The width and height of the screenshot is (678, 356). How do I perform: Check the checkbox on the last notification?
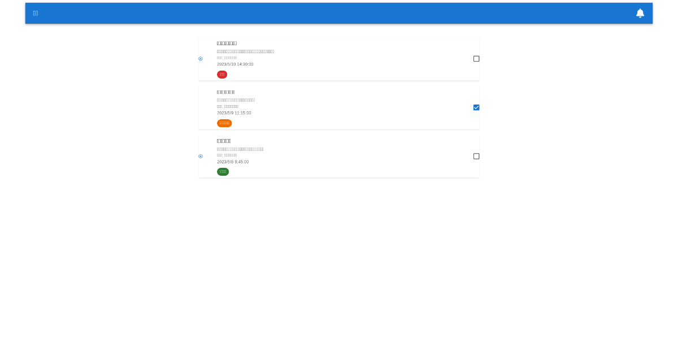click(x=476, y=156)
